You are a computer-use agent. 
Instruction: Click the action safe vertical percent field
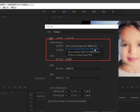(81, 95)
